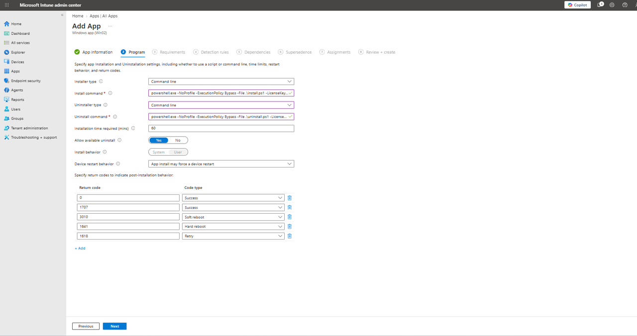Edit the 1618 return code field

click(128, 236)
